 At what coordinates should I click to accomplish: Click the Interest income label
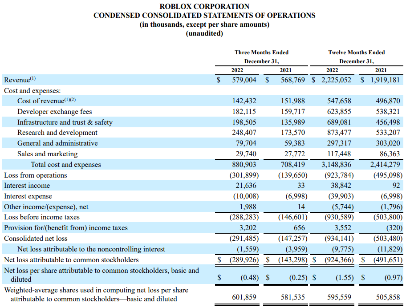[x=27, y=186]
